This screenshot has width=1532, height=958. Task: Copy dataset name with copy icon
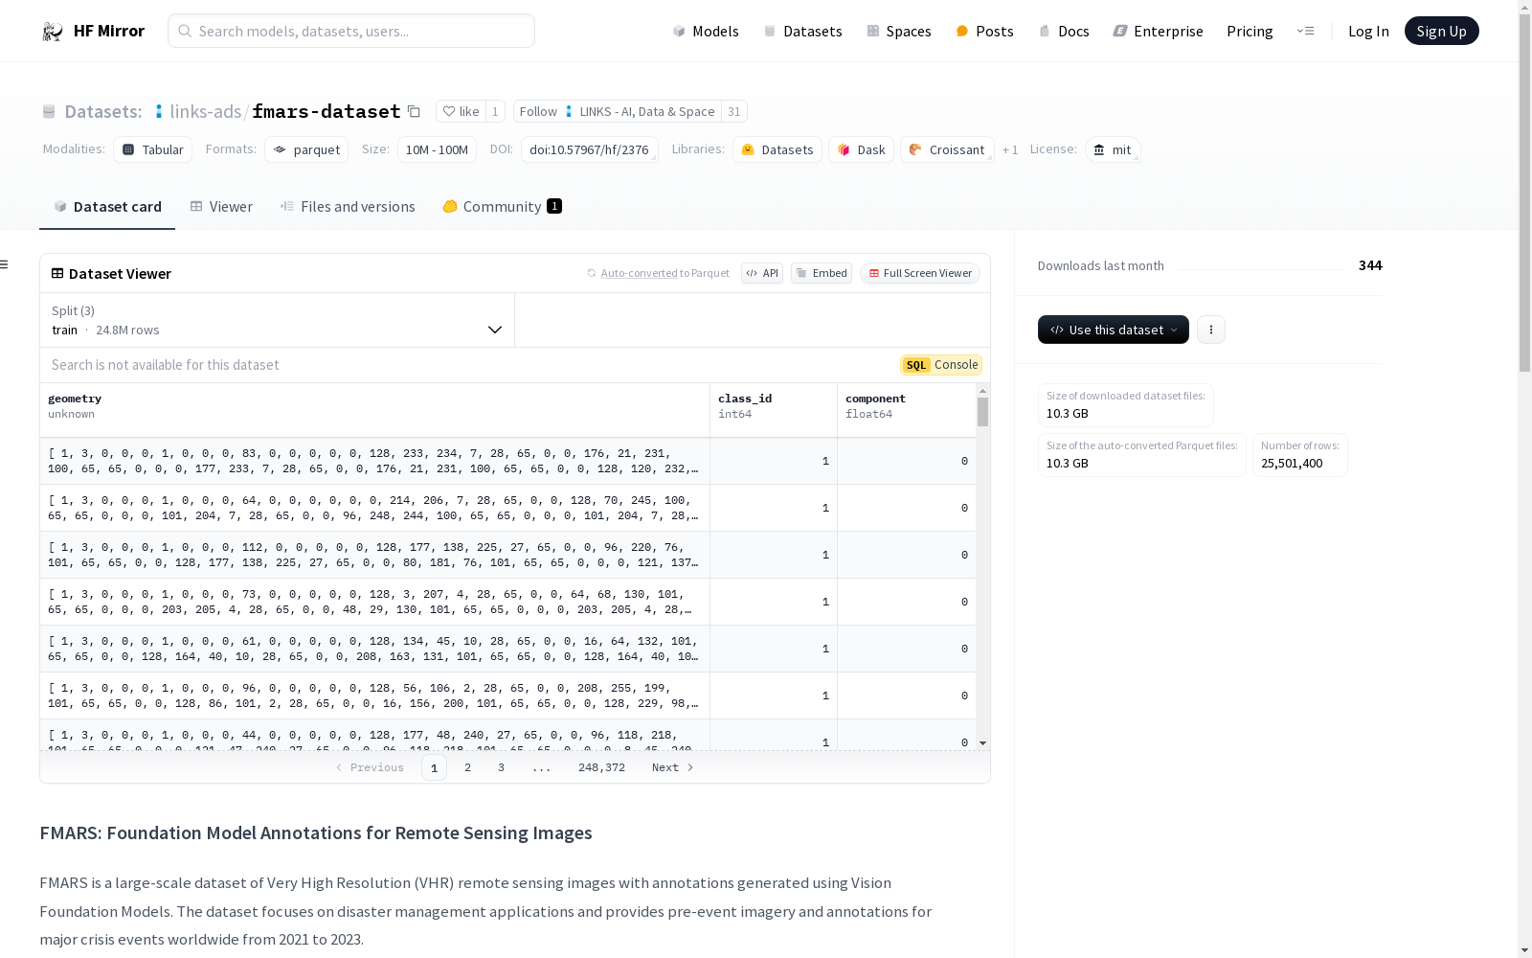pos(414,111)
